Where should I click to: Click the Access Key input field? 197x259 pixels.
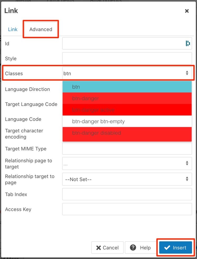point(127,209)
